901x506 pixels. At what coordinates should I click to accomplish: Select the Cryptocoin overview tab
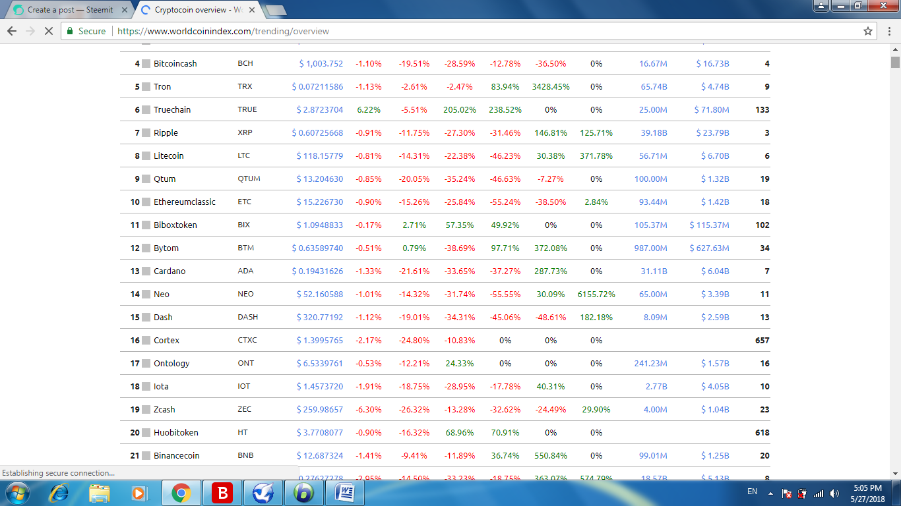198,10
